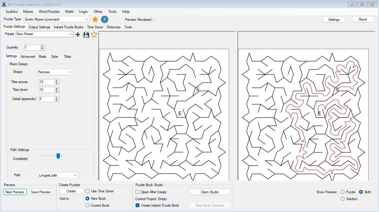Switch to Time Saver tab
The image size is (379, 212).
(x=95, y=27)
